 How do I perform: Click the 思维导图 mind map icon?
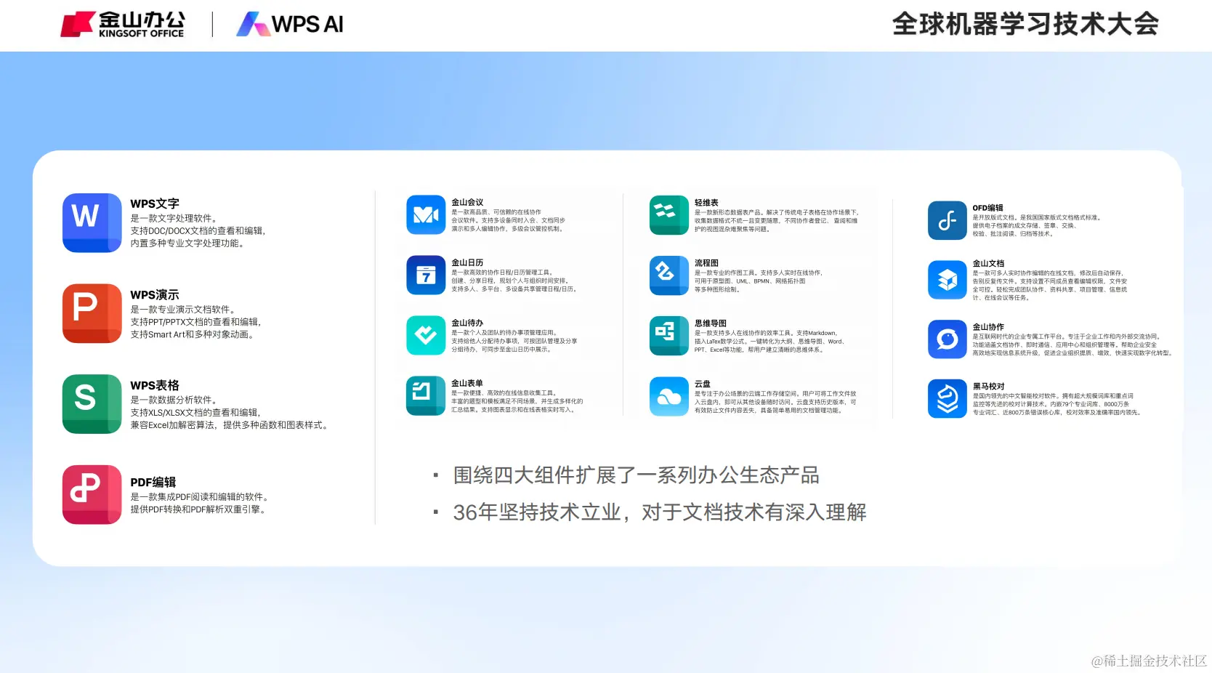[669, 336]
